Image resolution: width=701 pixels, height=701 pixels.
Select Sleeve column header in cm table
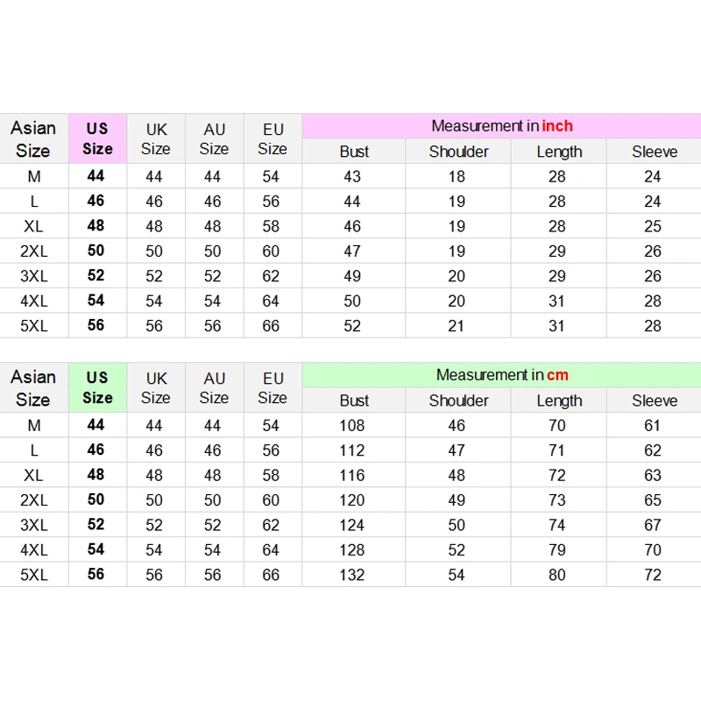pyautogui.click(x=655, y=400)
